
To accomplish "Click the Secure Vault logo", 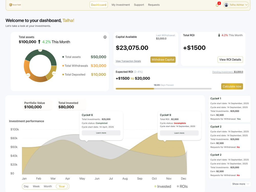I will coord(15,5).
